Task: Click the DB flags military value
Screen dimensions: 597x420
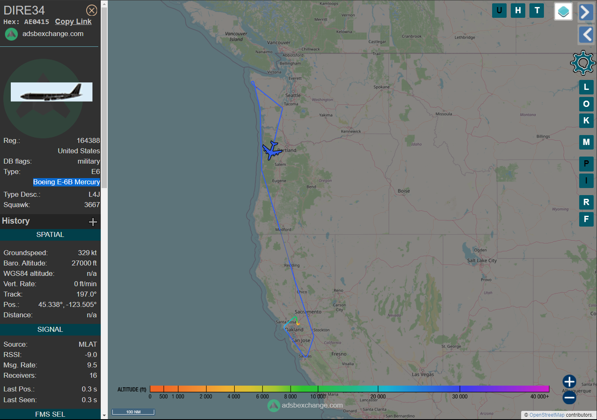Action: [89, 162]
